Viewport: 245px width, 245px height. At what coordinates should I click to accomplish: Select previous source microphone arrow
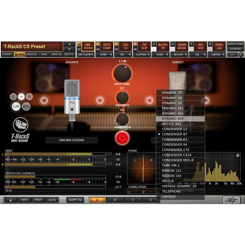44,100
